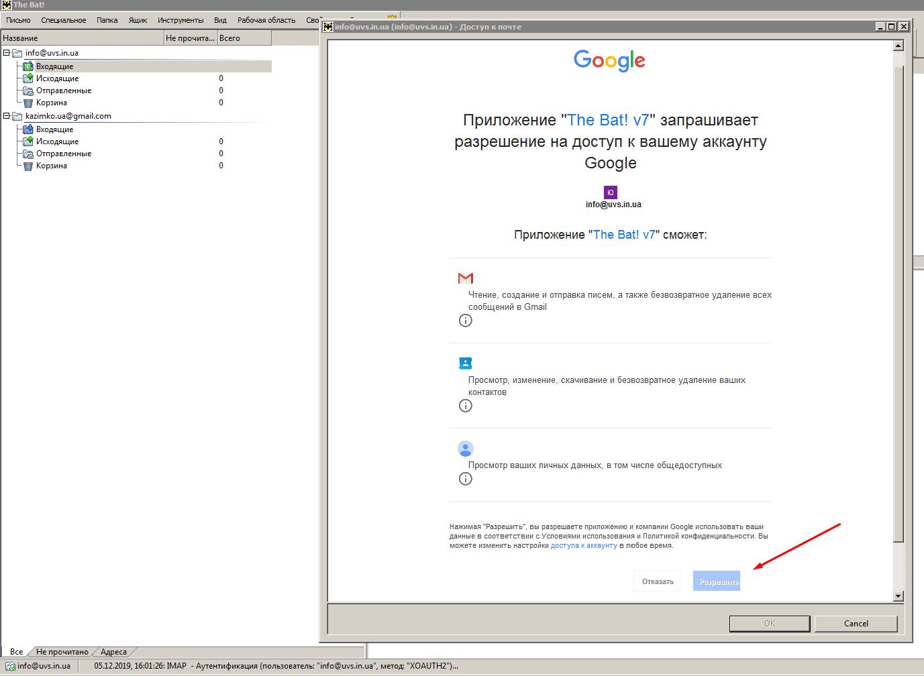Screen dimensions: 924x676
Task: Select Исходящие under info@uvs.in.ua
Action: coord(58,78)
